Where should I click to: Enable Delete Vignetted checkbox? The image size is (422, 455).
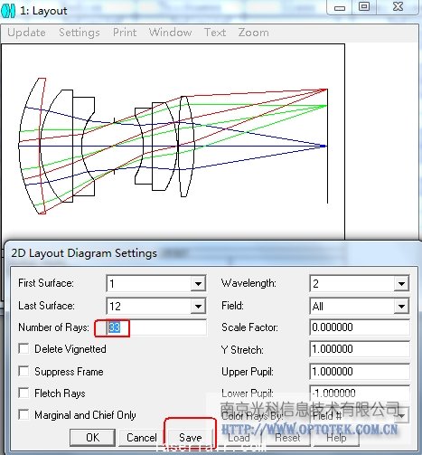[x=23, y=349]
